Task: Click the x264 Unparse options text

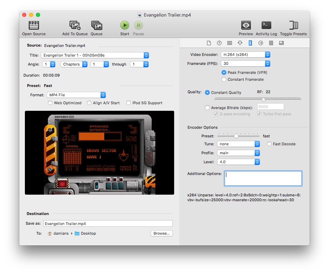Action: click(x=244, y=197)
